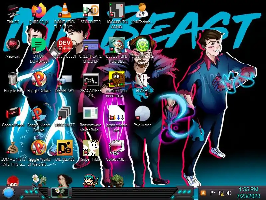Open Control Panel desktop icon
Viewport: 266px width, 200px height.
(x=13, y=113)
